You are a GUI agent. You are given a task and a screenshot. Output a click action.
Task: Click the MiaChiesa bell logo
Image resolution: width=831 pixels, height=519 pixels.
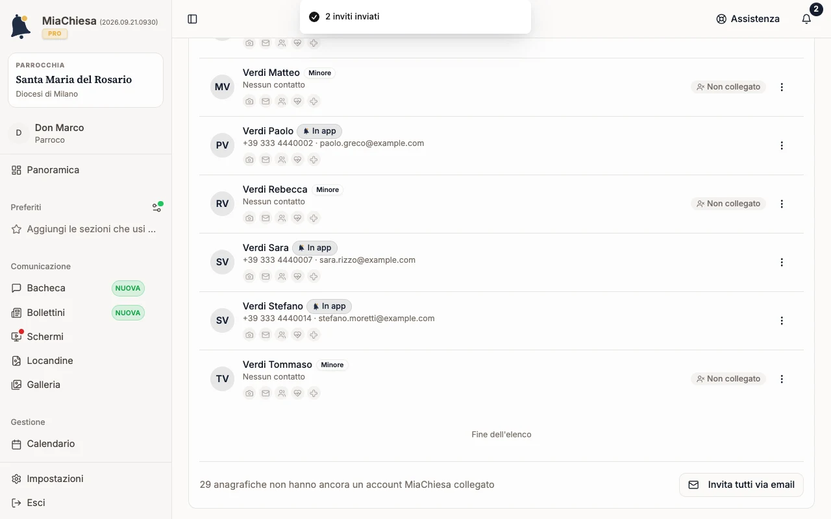point(21,27)
